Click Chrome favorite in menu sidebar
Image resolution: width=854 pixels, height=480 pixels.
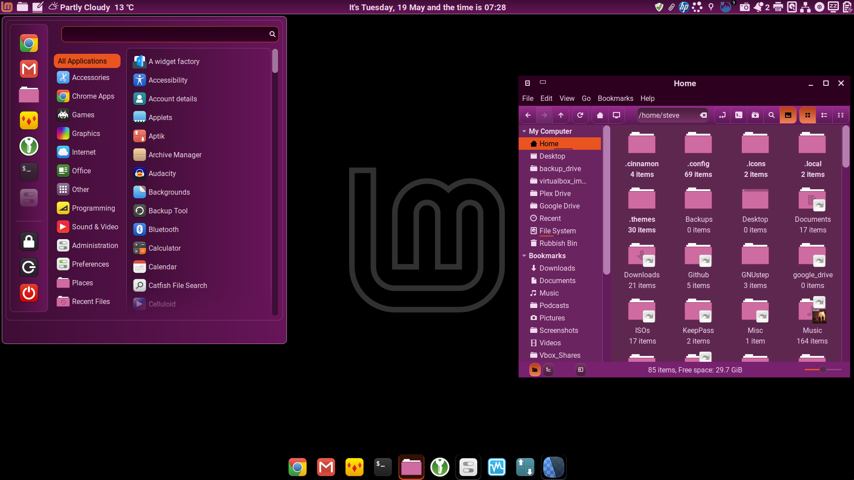pos(29,43)
